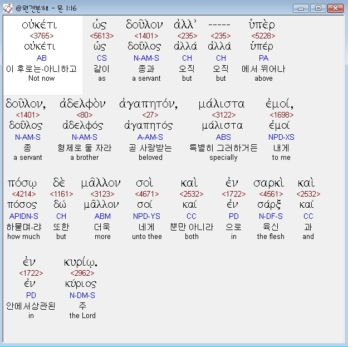Select the English gloss a brother
This screenshot has width=348, height=347.
point(84,158)
